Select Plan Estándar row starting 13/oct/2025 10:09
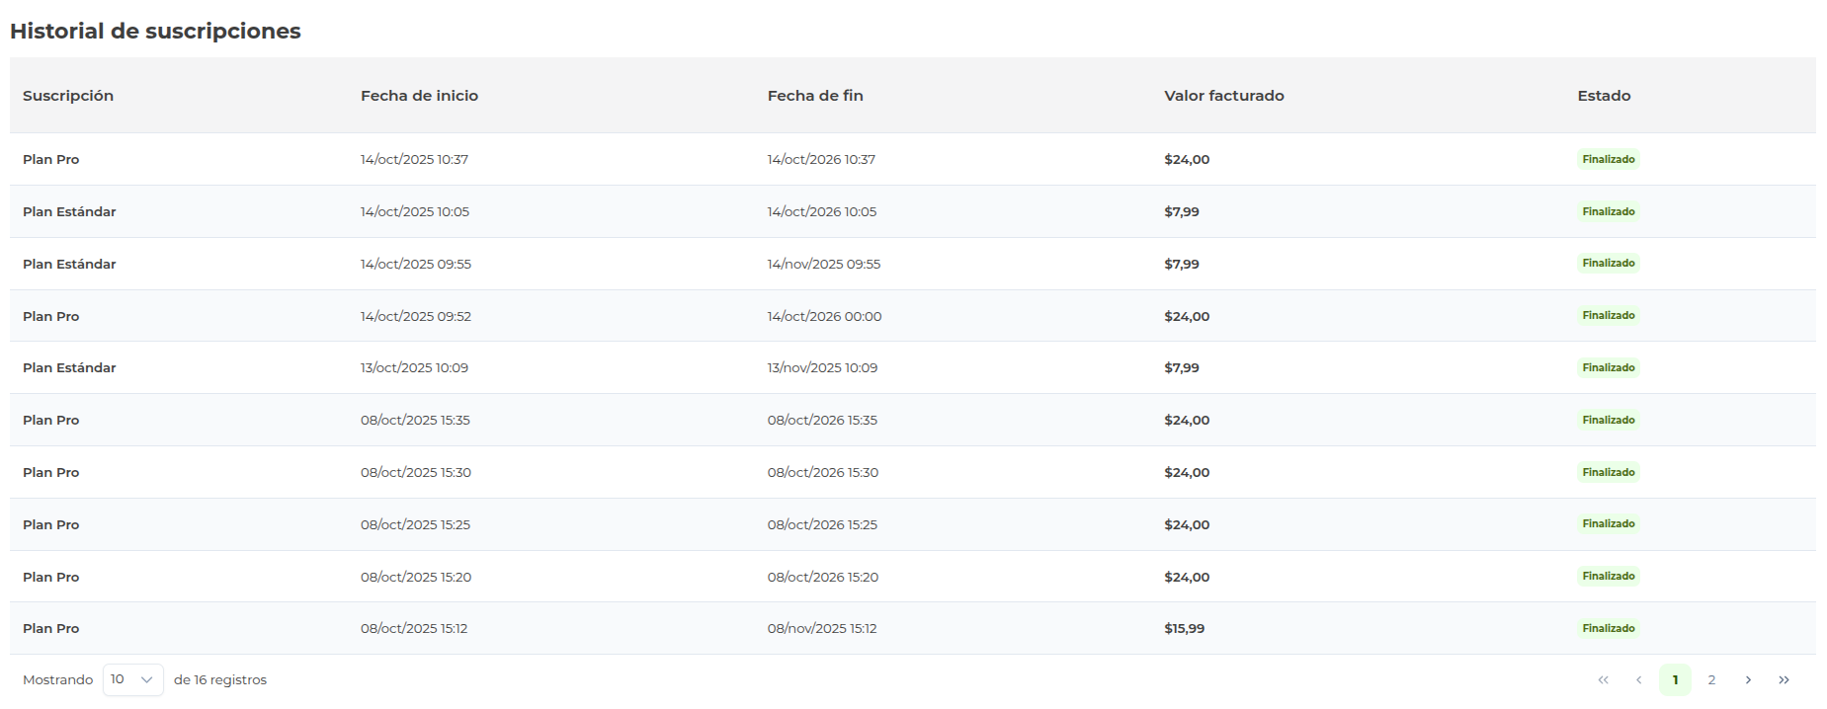Screen dimensions: 1827x709 (69, 367)
